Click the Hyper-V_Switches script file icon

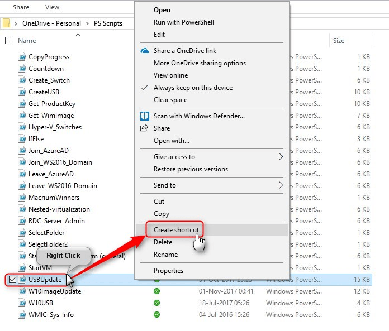22,127
